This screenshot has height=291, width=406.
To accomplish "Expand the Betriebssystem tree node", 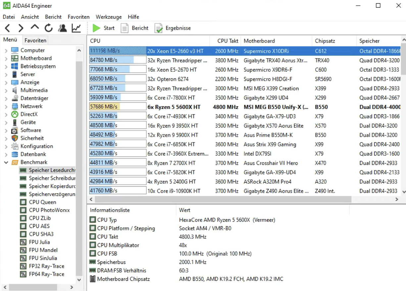I will tap(6, 66).
